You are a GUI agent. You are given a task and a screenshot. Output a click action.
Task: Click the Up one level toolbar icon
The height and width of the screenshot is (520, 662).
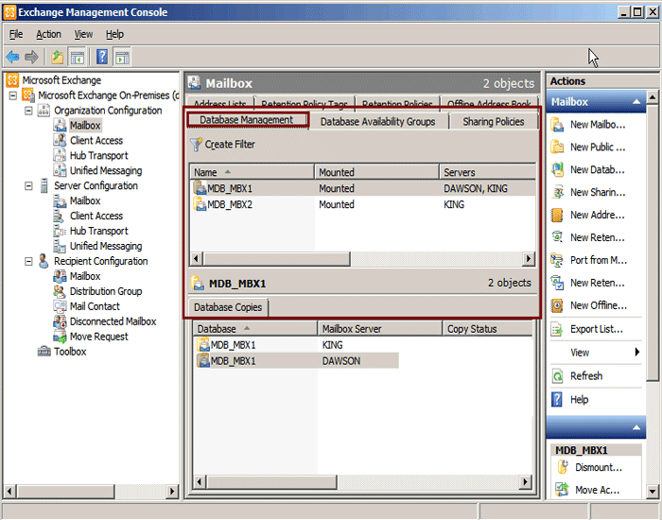57,57
